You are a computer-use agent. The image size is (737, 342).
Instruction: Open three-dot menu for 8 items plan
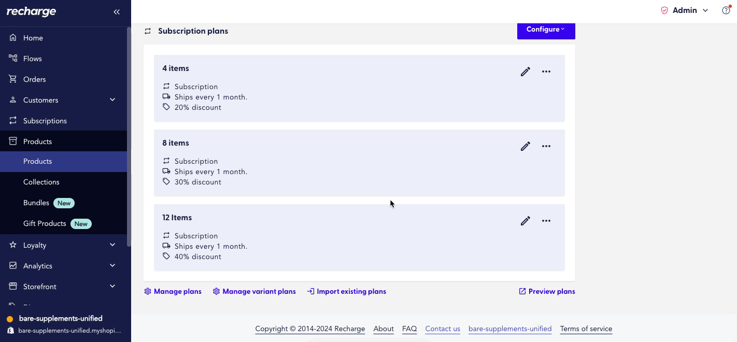pyautogui.click(x=546, y=146)
